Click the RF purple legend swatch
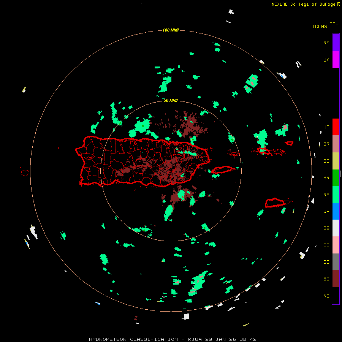Viewport: 342px width, 342px height. tap(336, 43)
